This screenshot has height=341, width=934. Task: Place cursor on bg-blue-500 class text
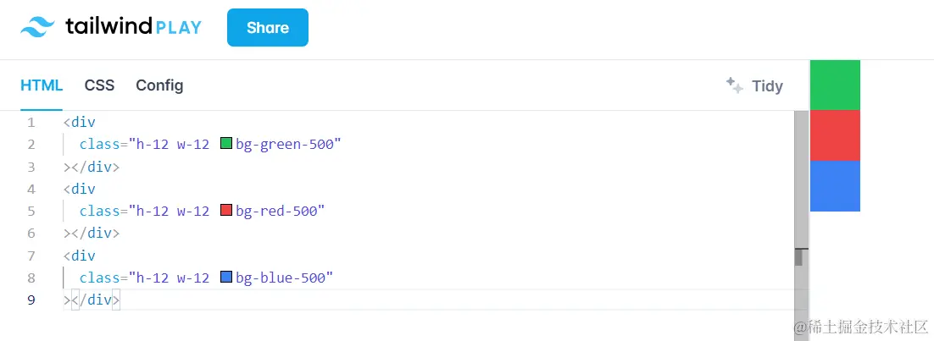point(282,277)
